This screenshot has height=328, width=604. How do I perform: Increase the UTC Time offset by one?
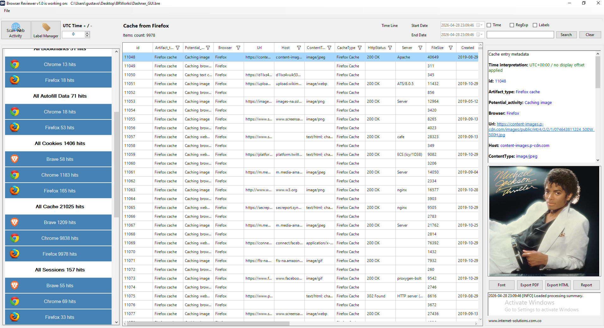pyautogui.click(x=87, y=33)
